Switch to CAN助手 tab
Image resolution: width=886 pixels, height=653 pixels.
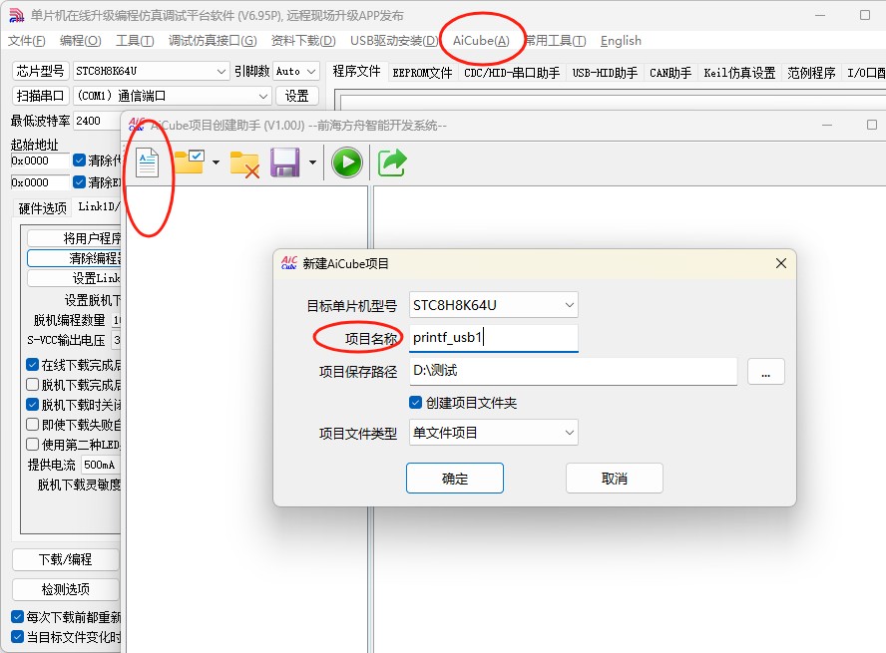tap(670, 73)
